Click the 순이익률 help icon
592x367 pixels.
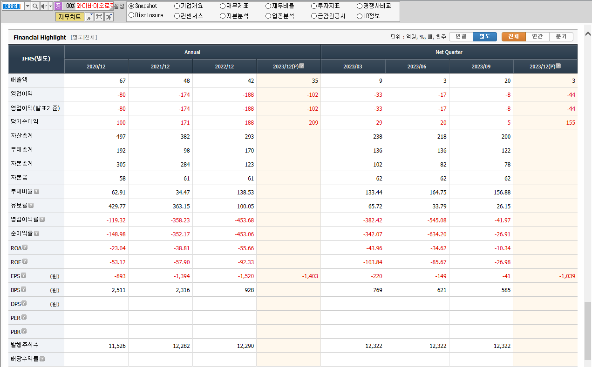click(36, 234)
